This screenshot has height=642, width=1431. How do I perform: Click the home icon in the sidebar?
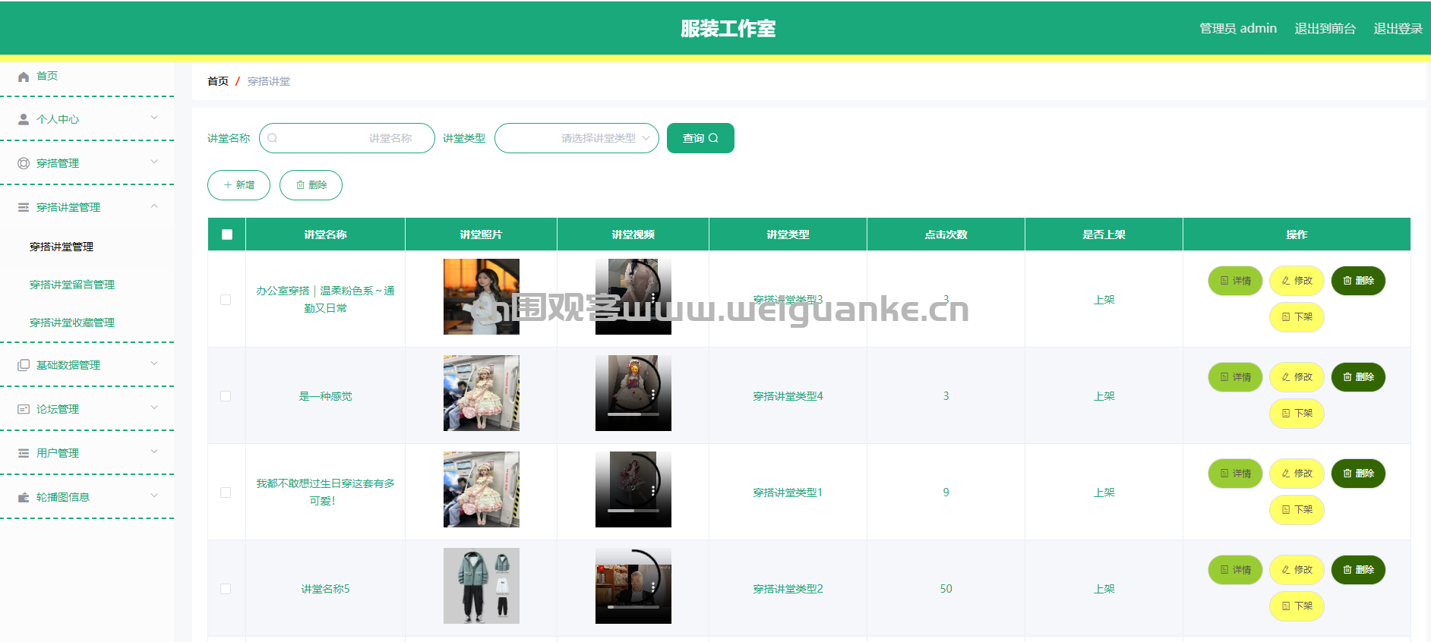point(24,77)
